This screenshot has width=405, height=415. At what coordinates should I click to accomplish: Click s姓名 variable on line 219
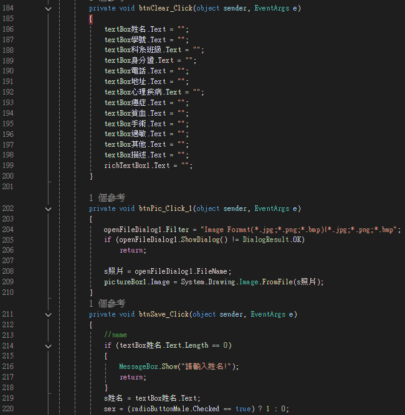[113, 398]
